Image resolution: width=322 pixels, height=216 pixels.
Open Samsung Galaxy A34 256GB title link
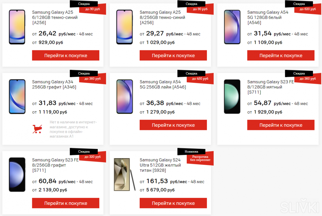(54, 84)
